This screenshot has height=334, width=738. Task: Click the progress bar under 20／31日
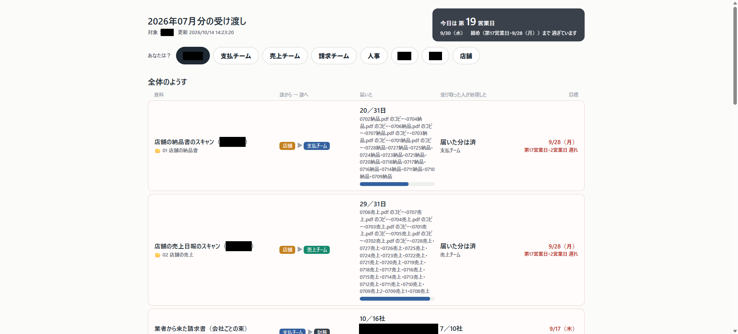(x=397, y=184)
